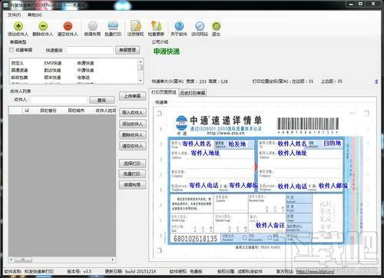Open 关于软件 question mark icon
Viewport: 384px width, 278px height.
click(x=179, y=26)
